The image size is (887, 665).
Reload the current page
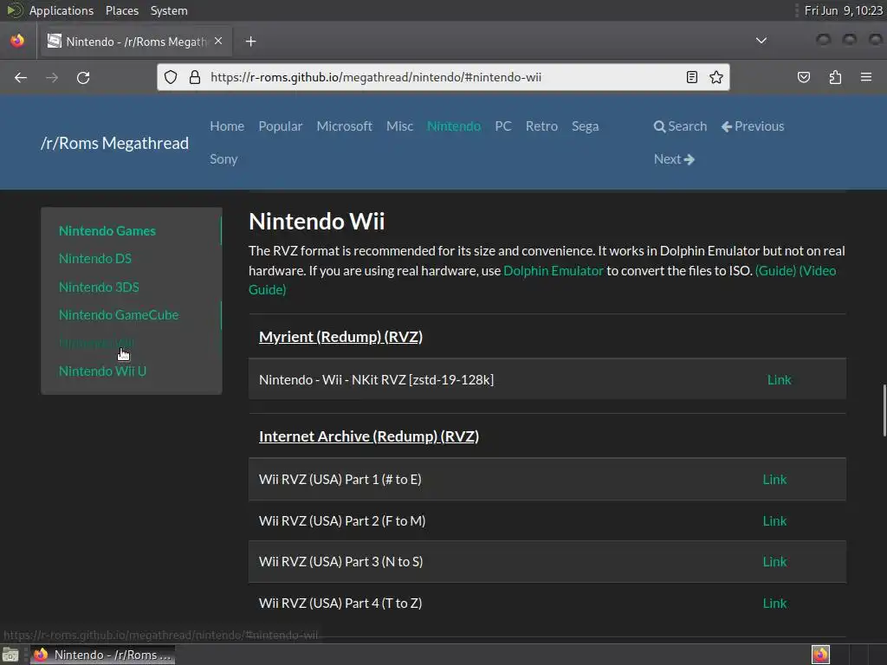point(83,77)
